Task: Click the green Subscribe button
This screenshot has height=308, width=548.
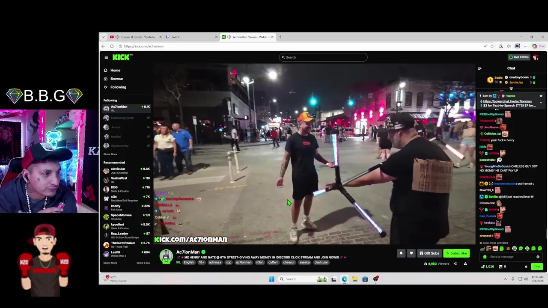Action: click(456, 253)
